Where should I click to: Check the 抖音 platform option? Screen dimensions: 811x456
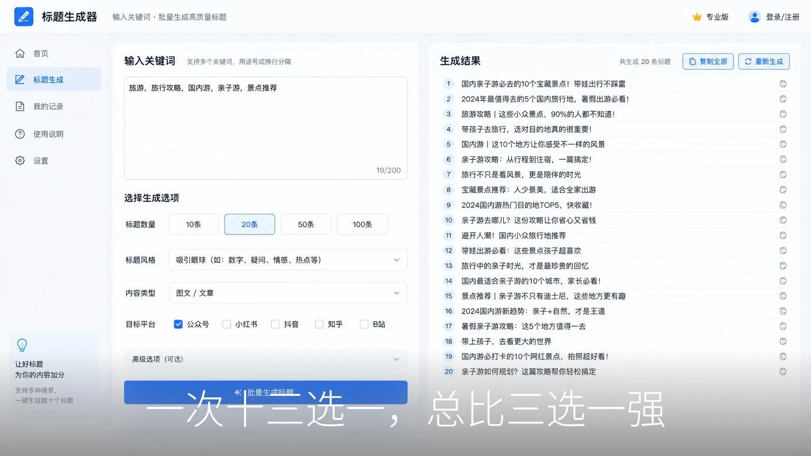(x=275, y=324)
